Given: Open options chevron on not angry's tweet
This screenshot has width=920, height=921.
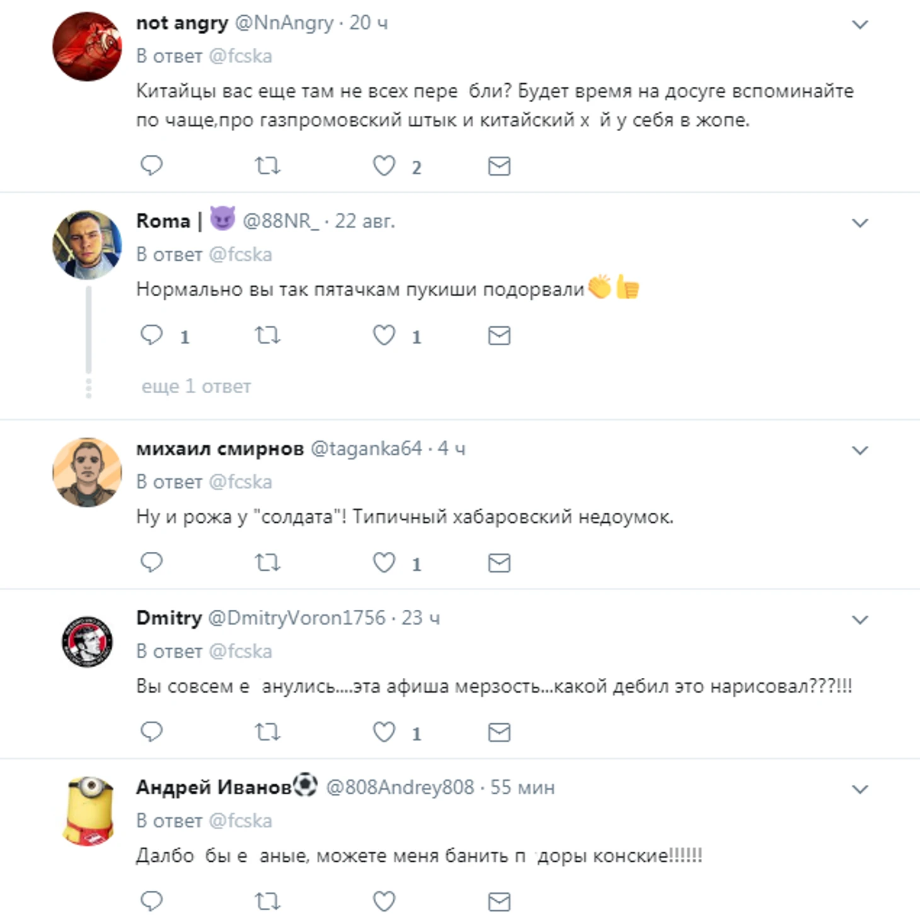Looking at the screenshot, I should 860,25.
